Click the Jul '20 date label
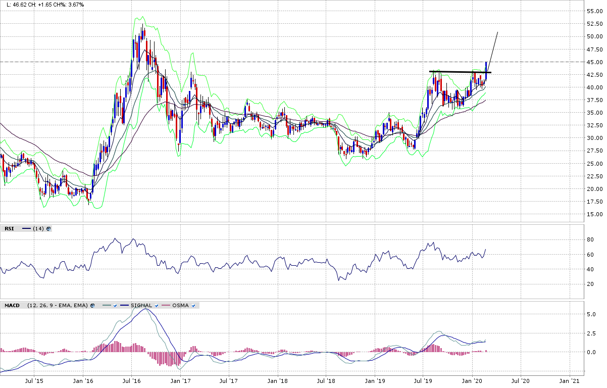The width and height of the screenshot is (607, 388). (x=521, y=380)
